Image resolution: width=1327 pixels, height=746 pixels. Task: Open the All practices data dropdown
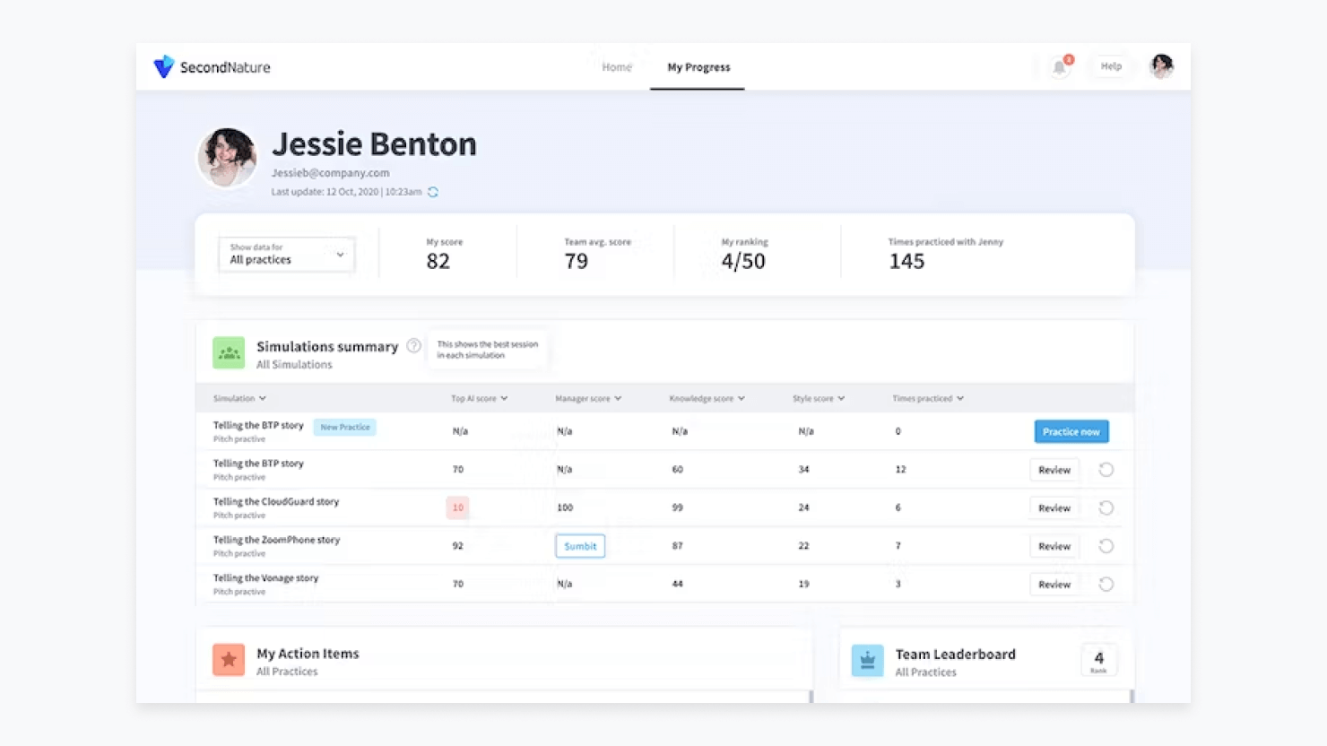pos(287,255)
